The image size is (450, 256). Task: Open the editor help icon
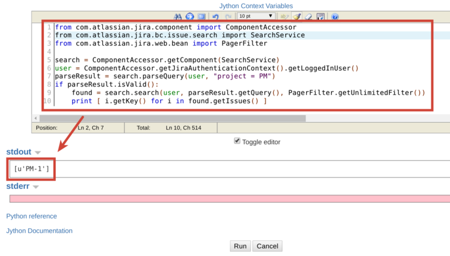(x=335, y=17)
